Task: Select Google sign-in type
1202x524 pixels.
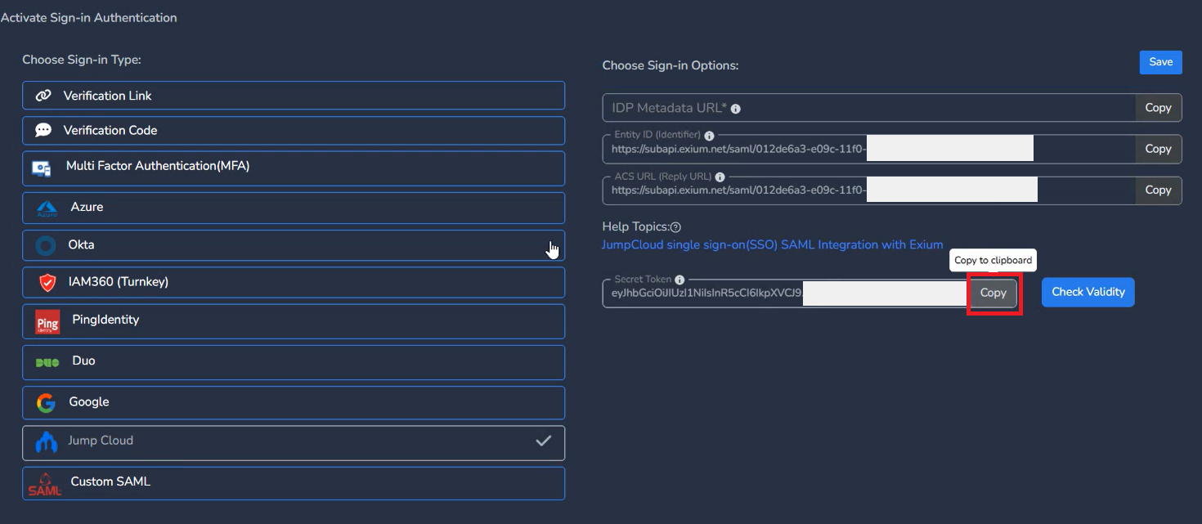Action: (294, 402)
